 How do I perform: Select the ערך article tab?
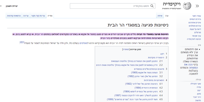[x=167, y=16]
